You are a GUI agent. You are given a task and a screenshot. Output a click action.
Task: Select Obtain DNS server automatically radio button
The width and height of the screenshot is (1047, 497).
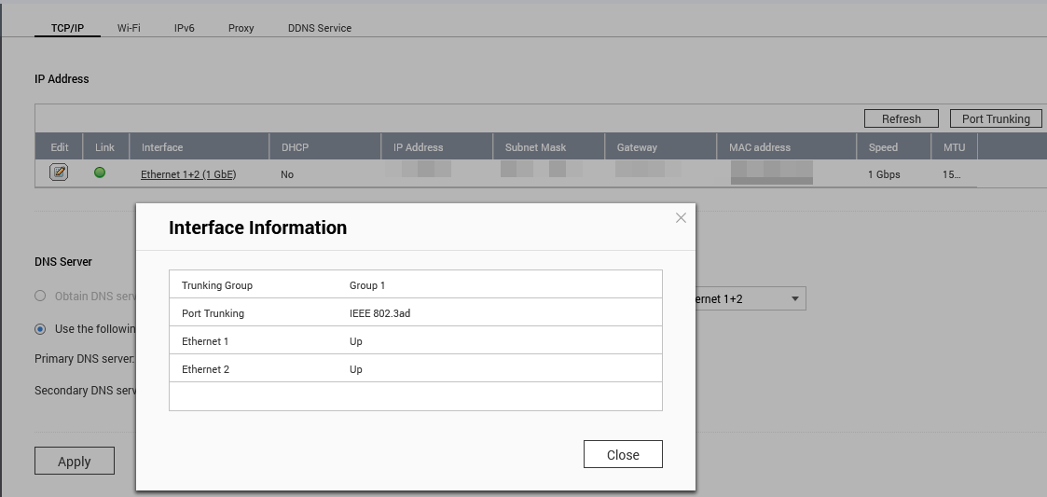click(x=40, y=297)
